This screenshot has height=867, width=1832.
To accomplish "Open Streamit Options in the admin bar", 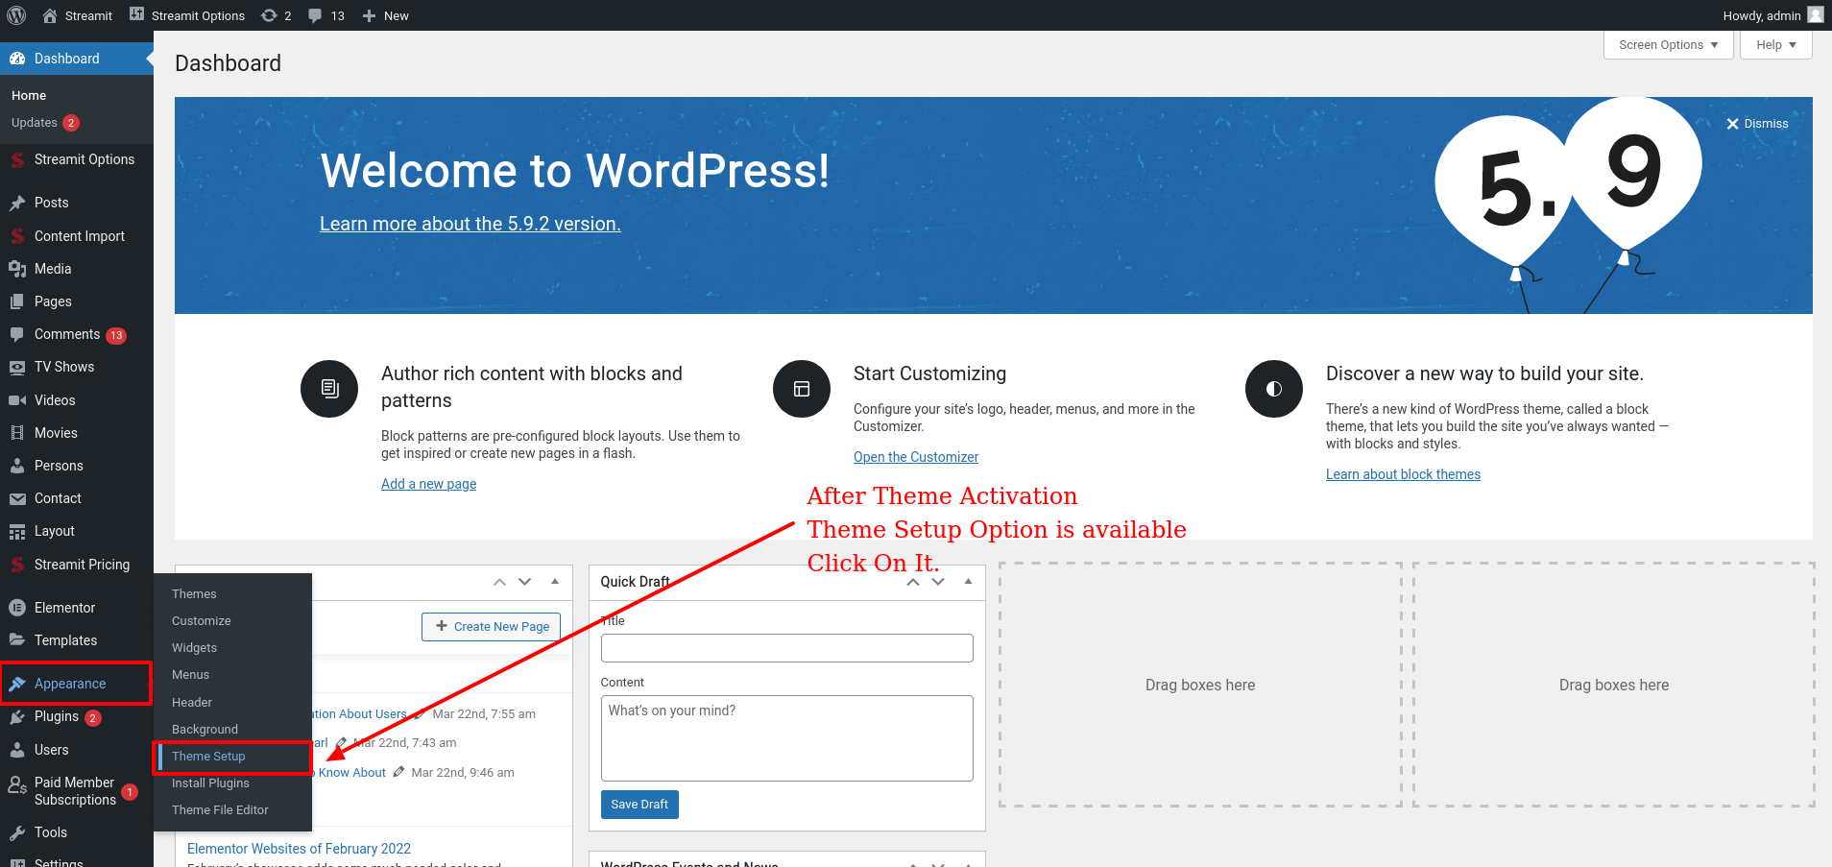I will coord(187,15).
